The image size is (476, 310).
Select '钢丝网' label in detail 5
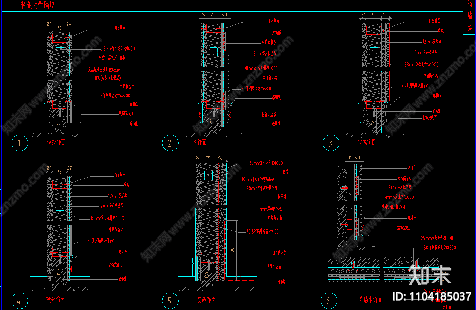pyautogui.click(x=282, y=197)
